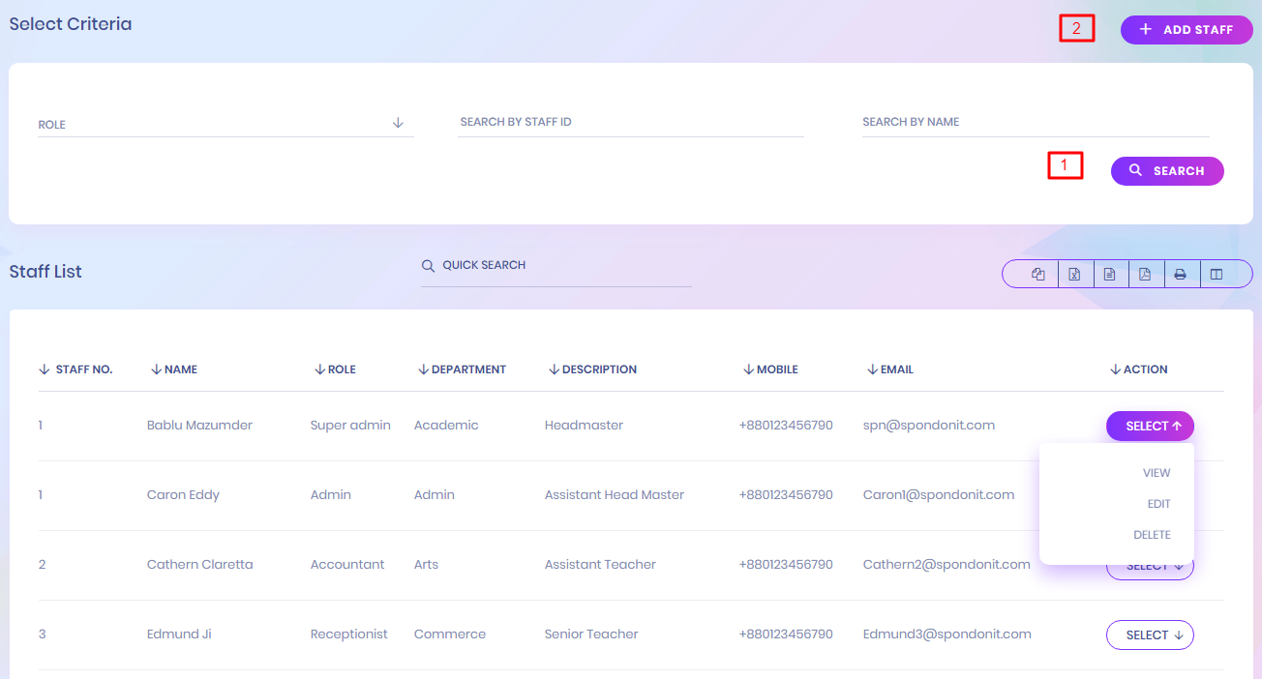Open the column visibility icon
Viewport: 1262px width, 679px height.
coord(1217,275)
